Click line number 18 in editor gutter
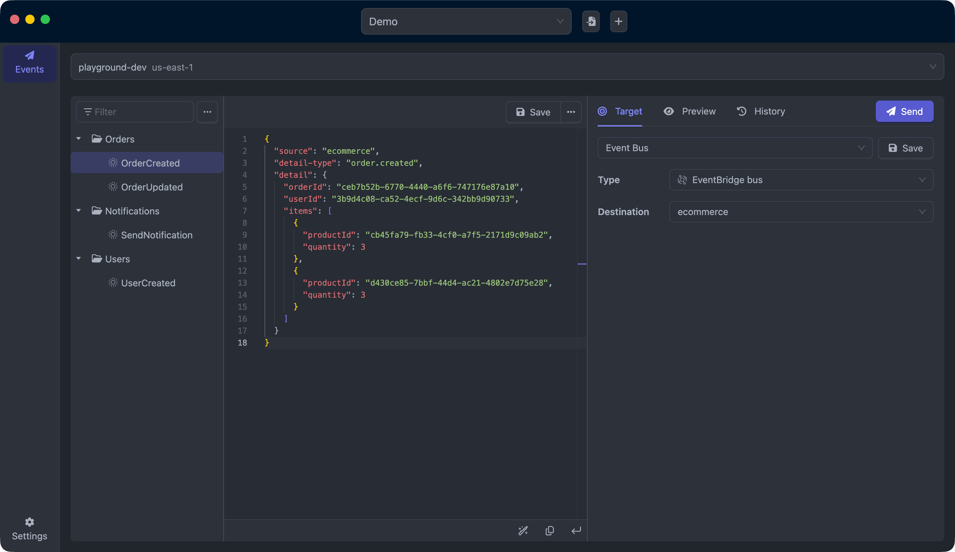Image resolution: width=955 pixels, height=552 pixels. (x=243, y=343)
